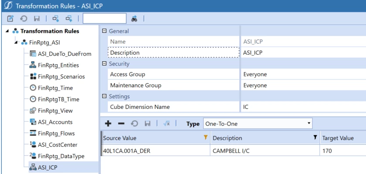
Task: Focus the search text box in toolbar
Action: pos(105,18)
